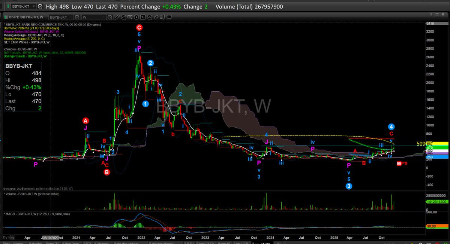The height and width of the screenshot is (244, 450).
Task: Click the blue circled 2 wave marker
Action: pos(150,62)
